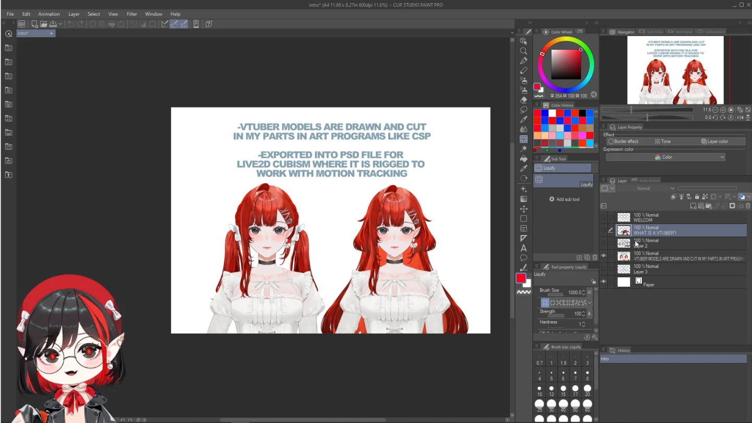Select the WHAT IS A VTUBER? layer
The width and height of the screenshot is (752, 423).
tap(681, 230)
